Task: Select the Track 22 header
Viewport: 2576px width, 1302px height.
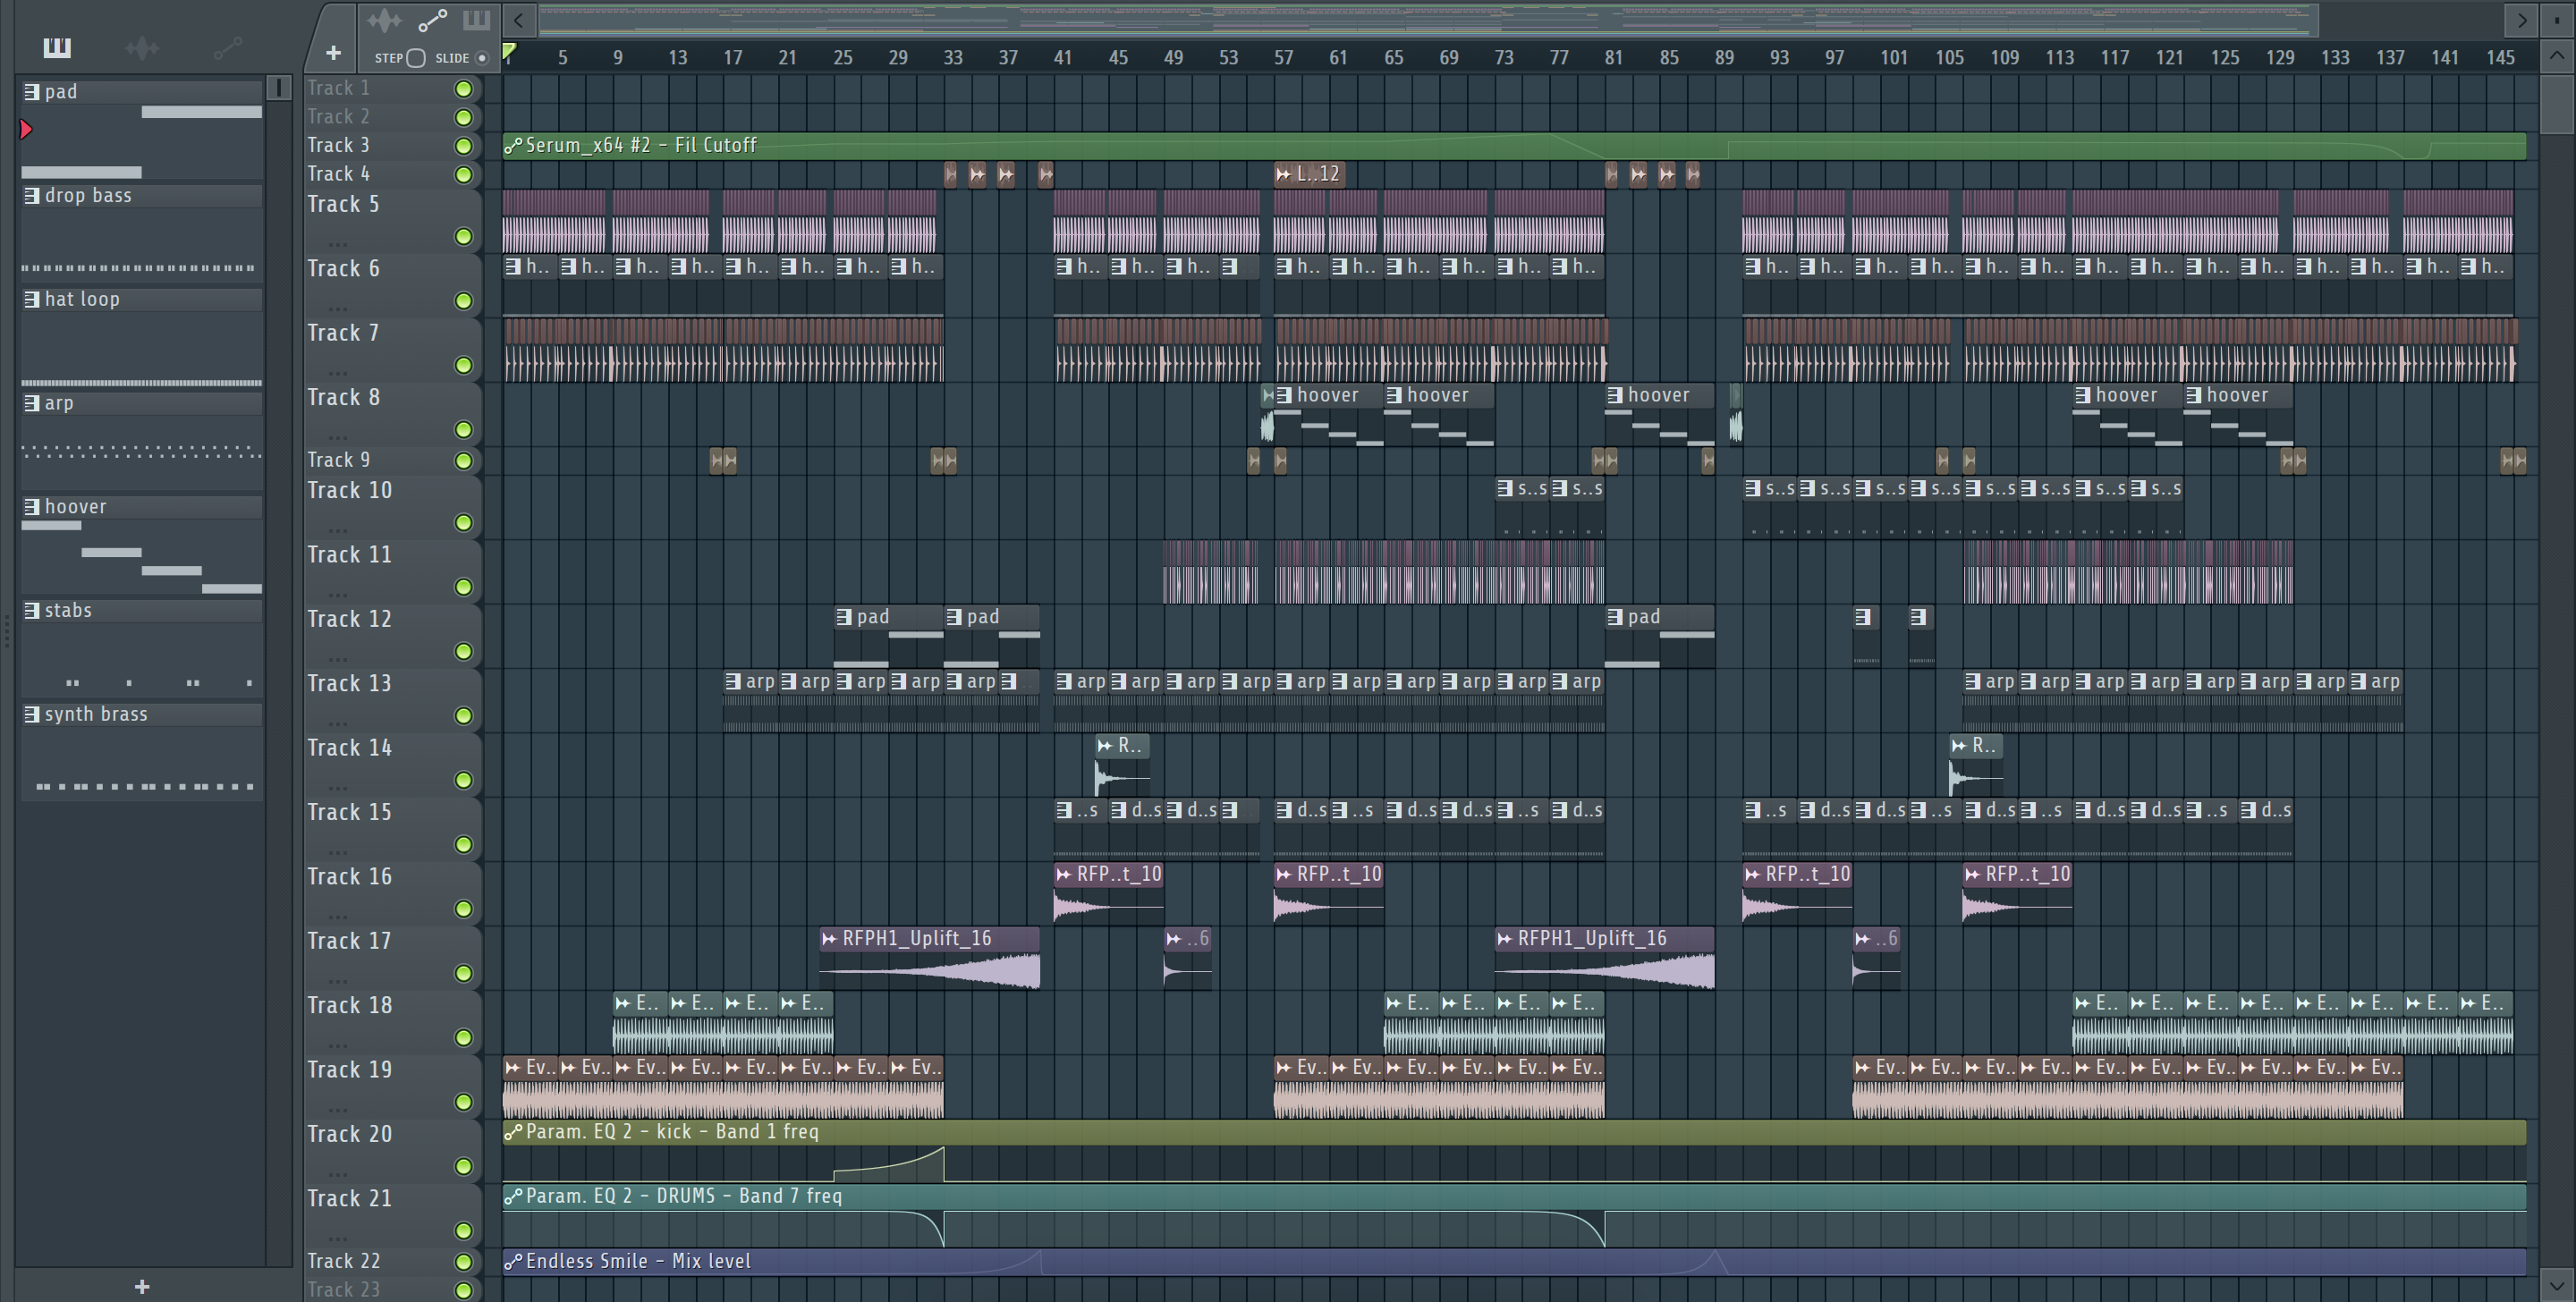Action: (x=392, y=1261)
